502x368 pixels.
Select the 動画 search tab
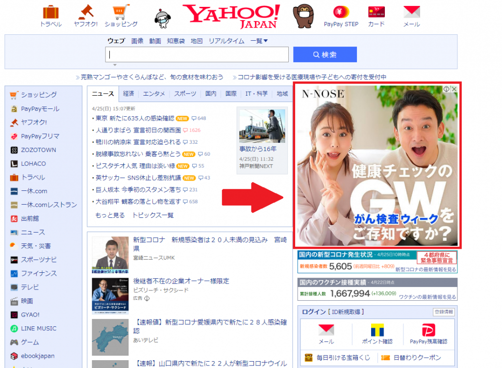[155, 41]
